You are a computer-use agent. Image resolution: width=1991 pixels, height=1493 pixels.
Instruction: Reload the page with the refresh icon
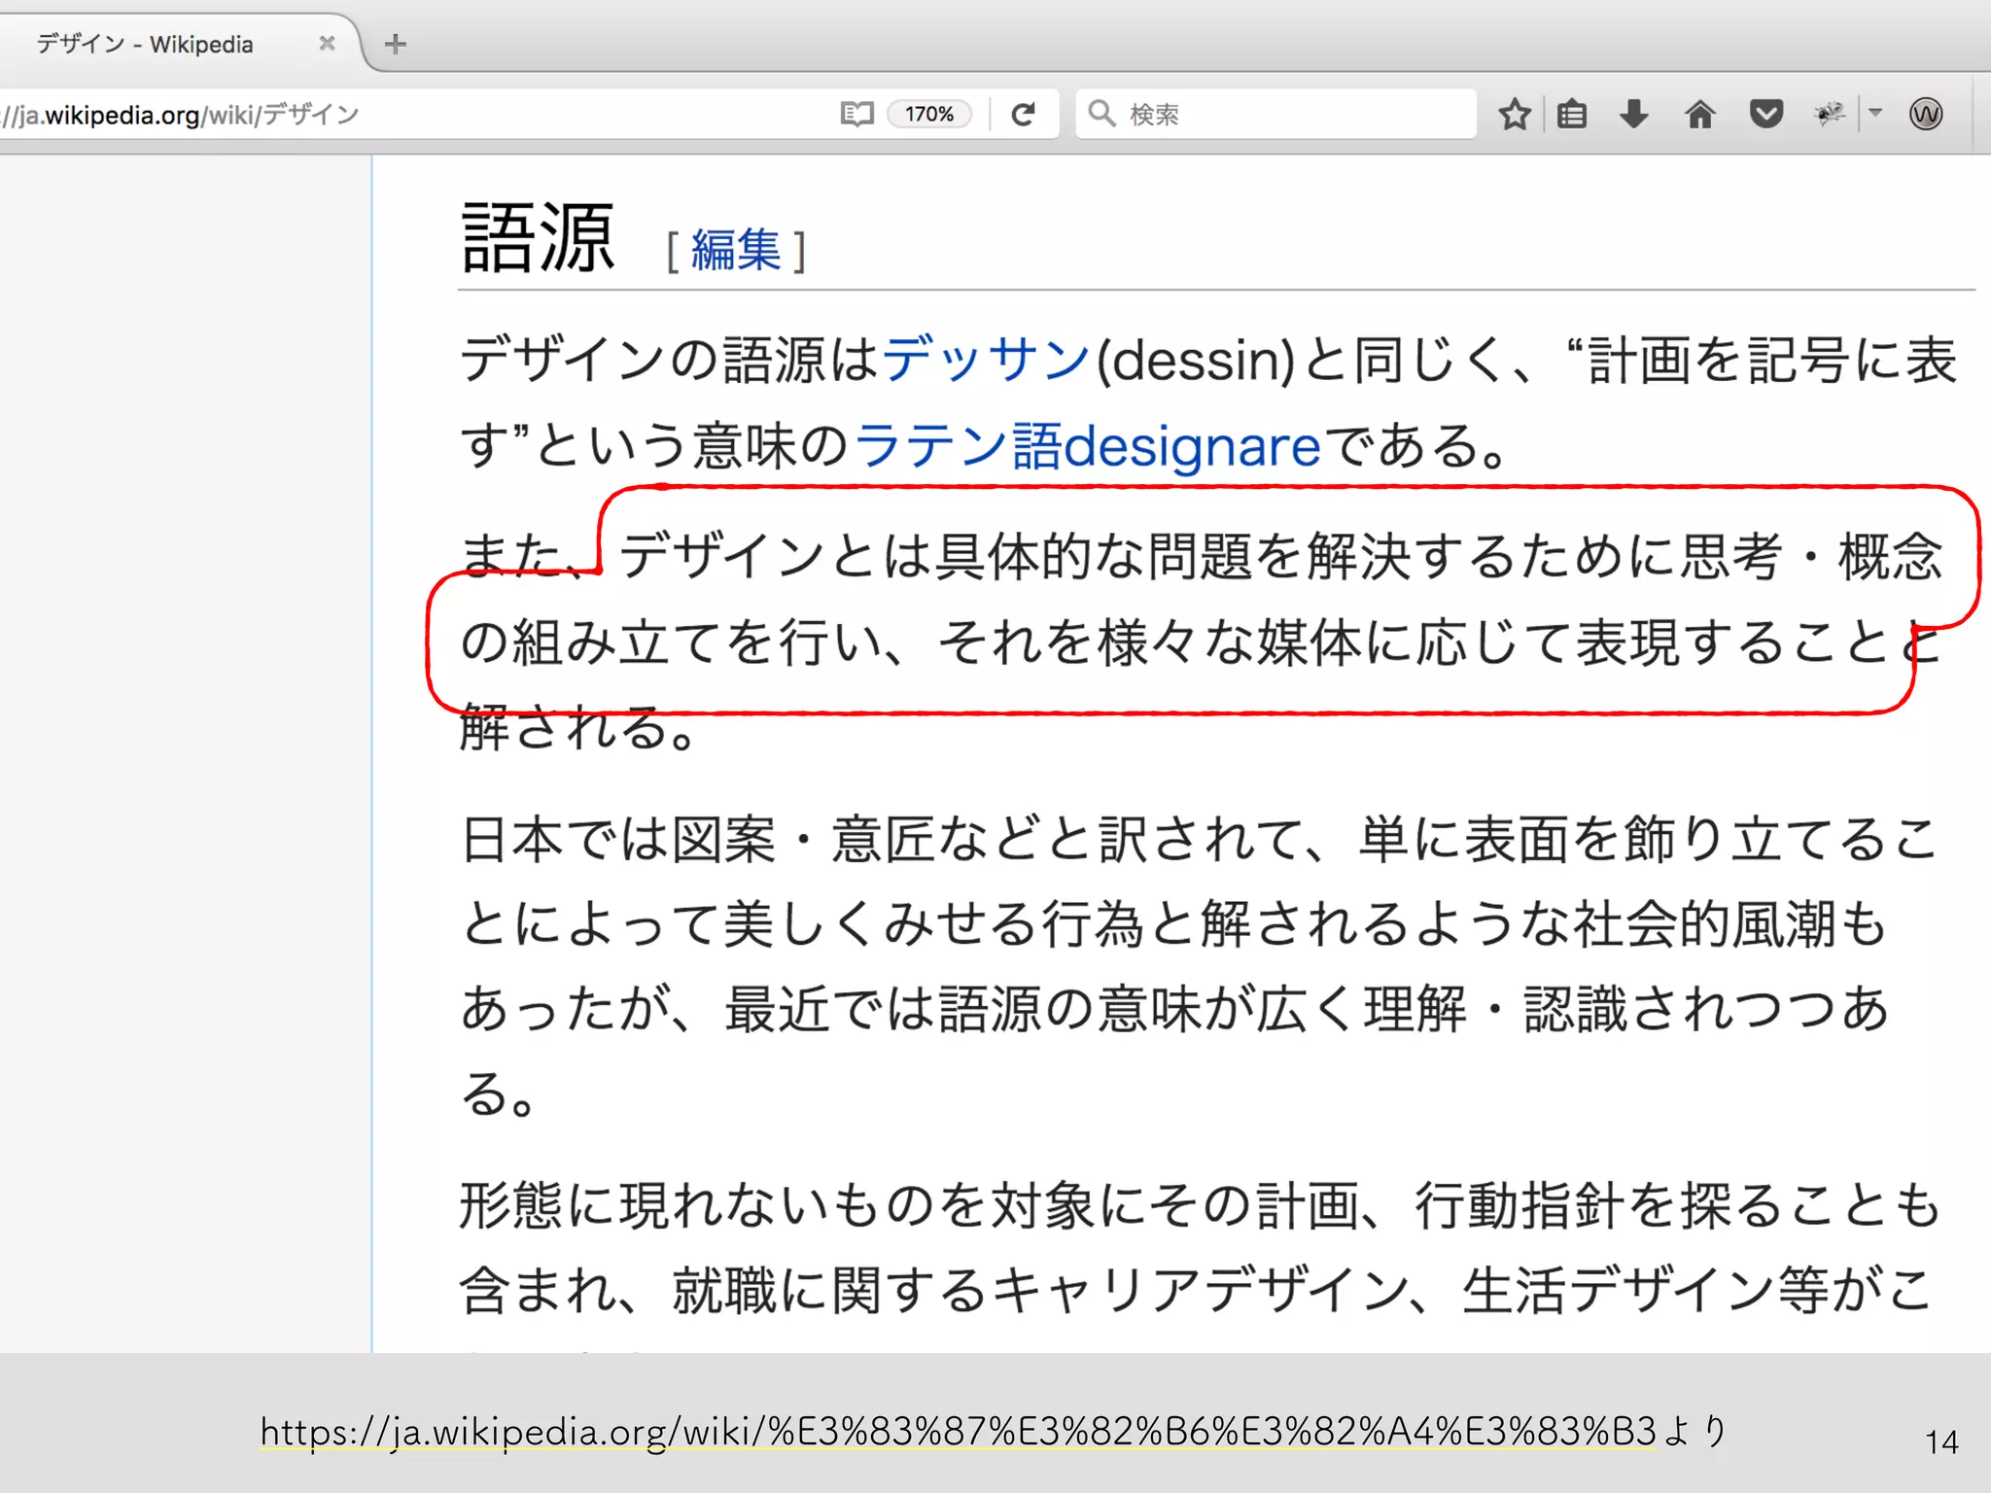1023,115
